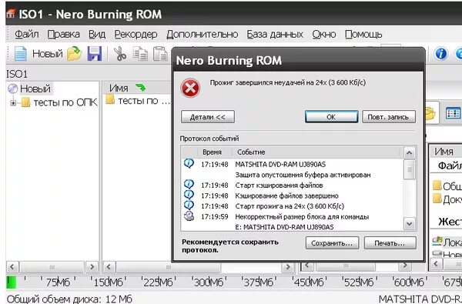Screen dimensions: 462x304
Task: Click the folder icon right of the dialog
Action: point(430,113)
